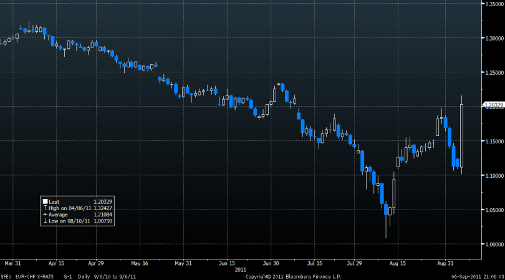Click the Jun 30 date axis label
Image resolution: width=505 pixels, height=280 pixels.
point(272,263)
